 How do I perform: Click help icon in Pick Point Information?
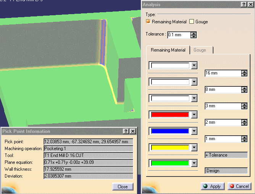126,131
